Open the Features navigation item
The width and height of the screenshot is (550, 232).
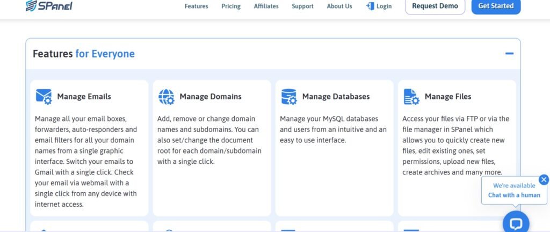point(196,6)
